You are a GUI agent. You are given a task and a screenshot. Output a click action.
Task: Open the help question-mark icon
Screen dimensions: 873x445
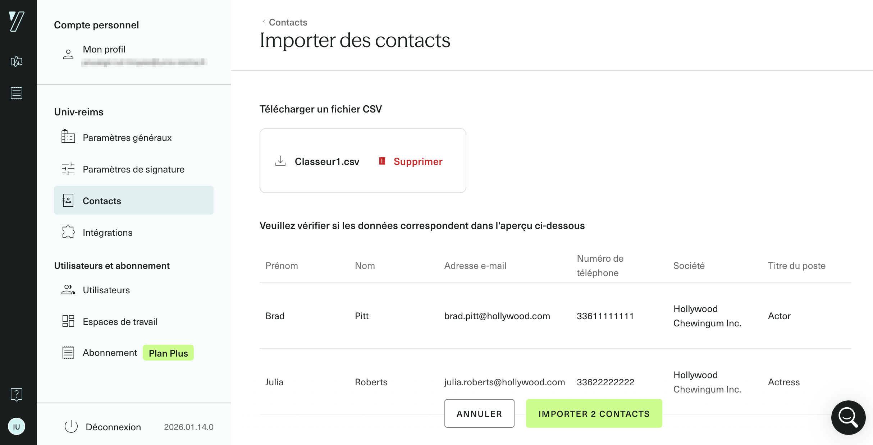coord(16,394)
